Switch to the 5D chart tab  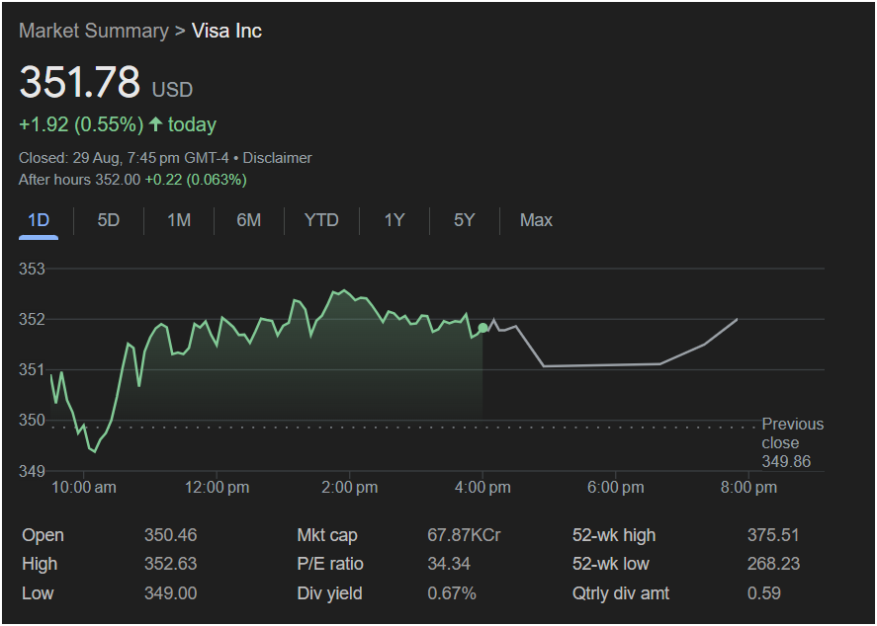point(109,220)
